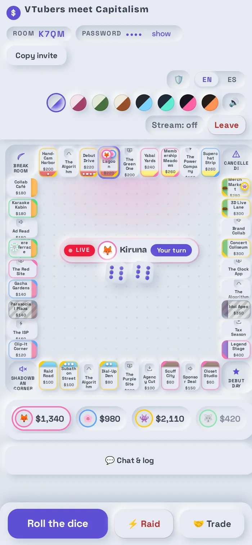Viewport: 252px width, 545px height.
Task: Click the dollar sign app logo
Action: coord(13,13)
